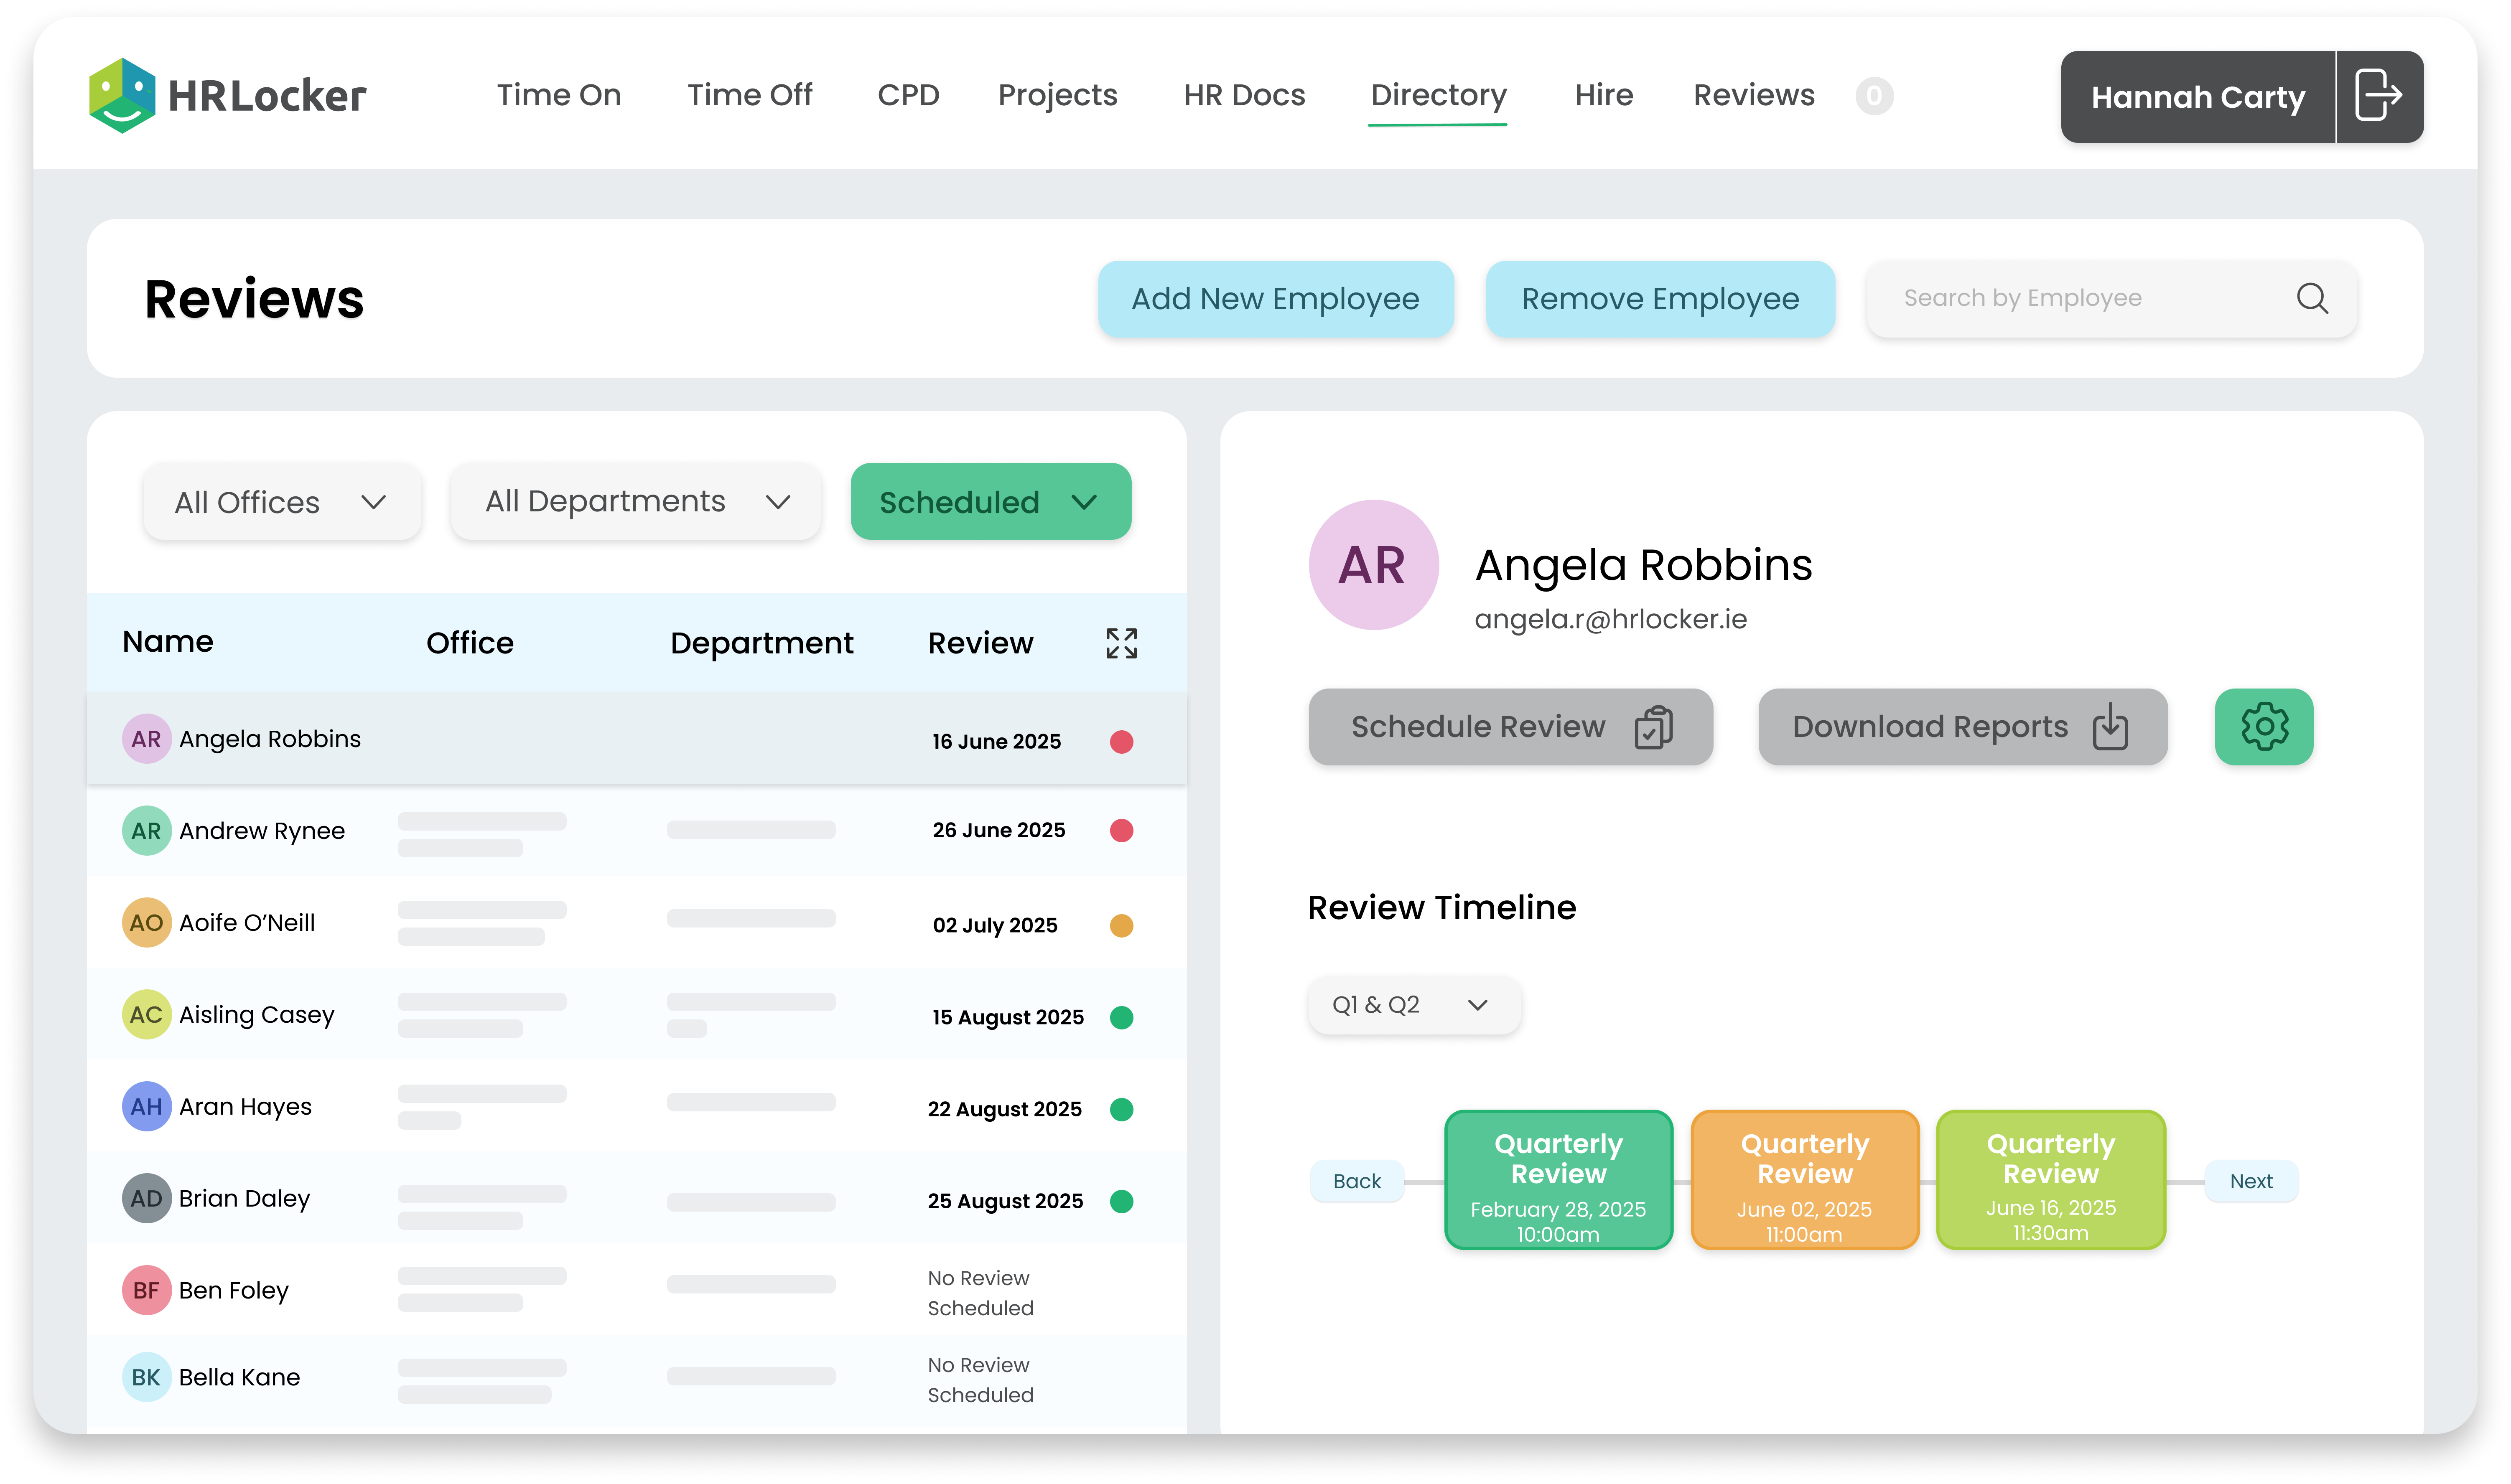Expand the table with fullscreen arrows icon
Image resolution: width=2511 pixels, height=1484 pixels.
coord(1121,643)
